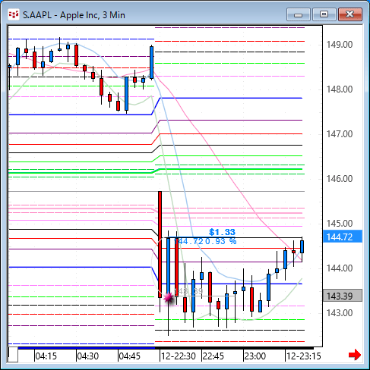
Task: Click the 147.00 price scale label
Action: point(340,134)
